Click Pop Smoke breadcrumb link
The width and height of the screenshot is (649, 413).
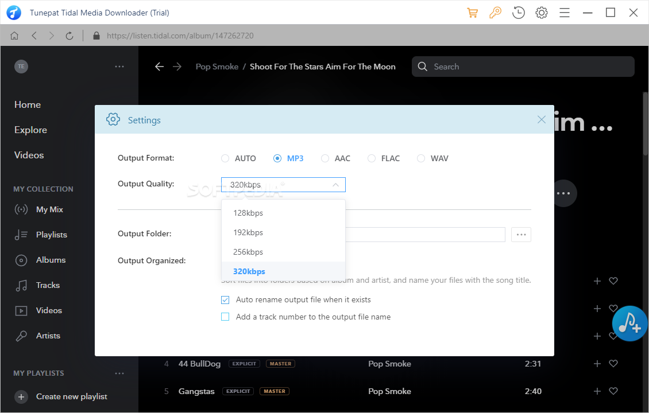tap(217, 67)
